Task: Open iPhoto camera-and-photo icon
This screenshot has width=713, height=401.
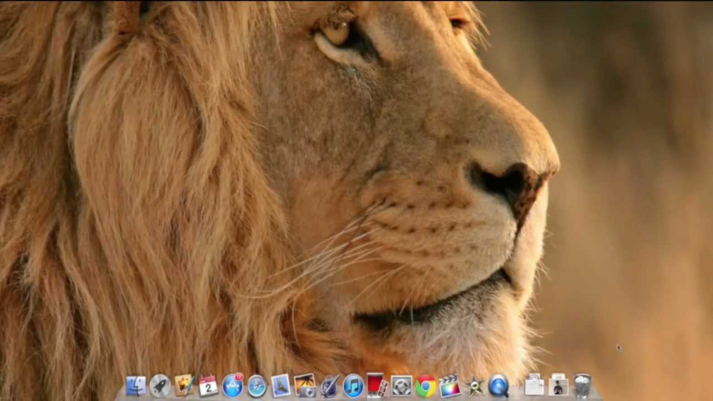Action: pos(305,385)
